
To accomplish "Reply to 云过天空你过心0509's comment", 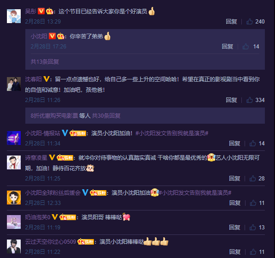I will pyautogui.click(x=235, y=252).
